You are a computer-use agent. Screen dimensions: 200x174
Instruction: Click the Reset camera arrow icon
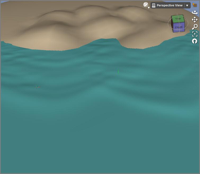(195, 41)
